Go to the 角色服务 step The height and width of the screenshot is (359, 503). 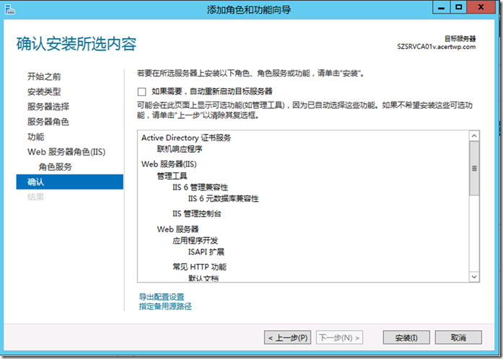coord(55,167)
